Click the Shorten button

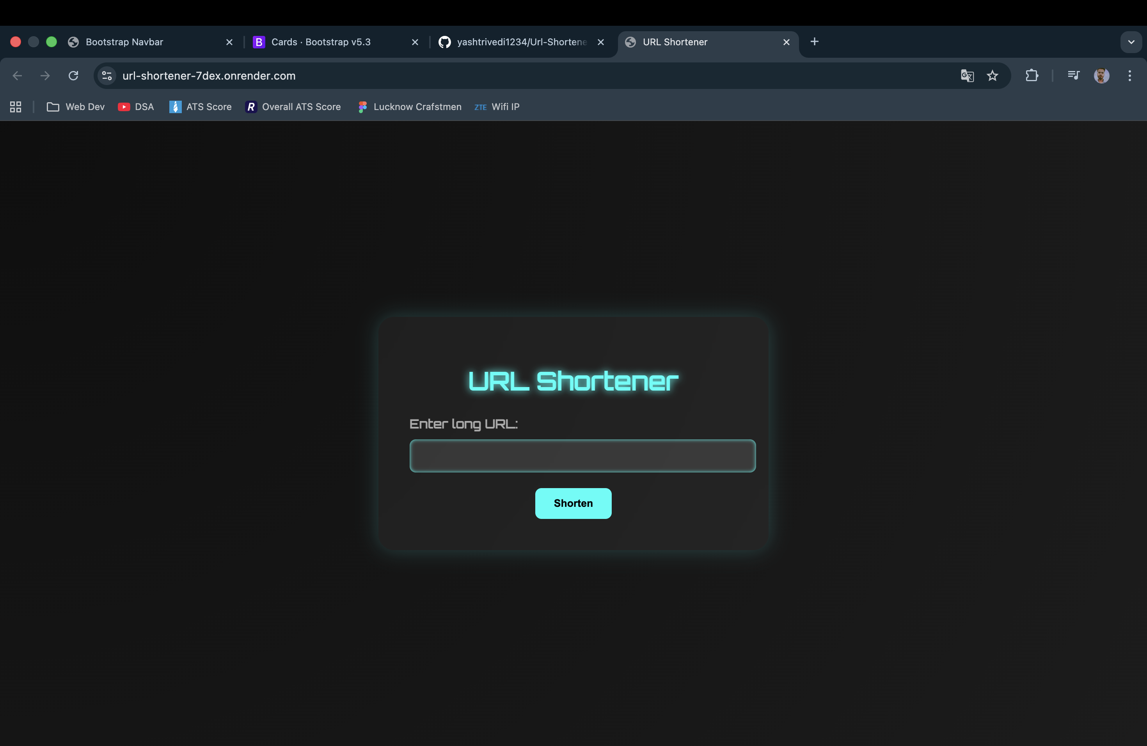(x=573, y=503)
